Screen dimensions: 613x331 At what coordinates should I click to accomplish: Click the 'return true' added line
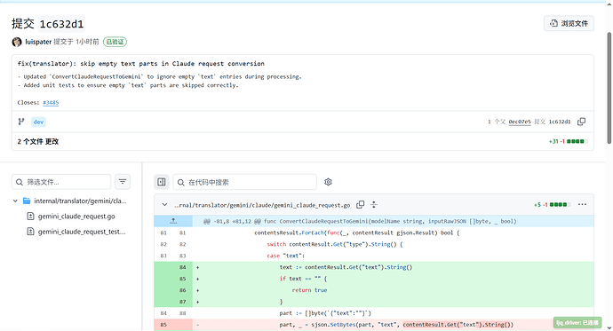pyautogui.click(x=309, y=290)
